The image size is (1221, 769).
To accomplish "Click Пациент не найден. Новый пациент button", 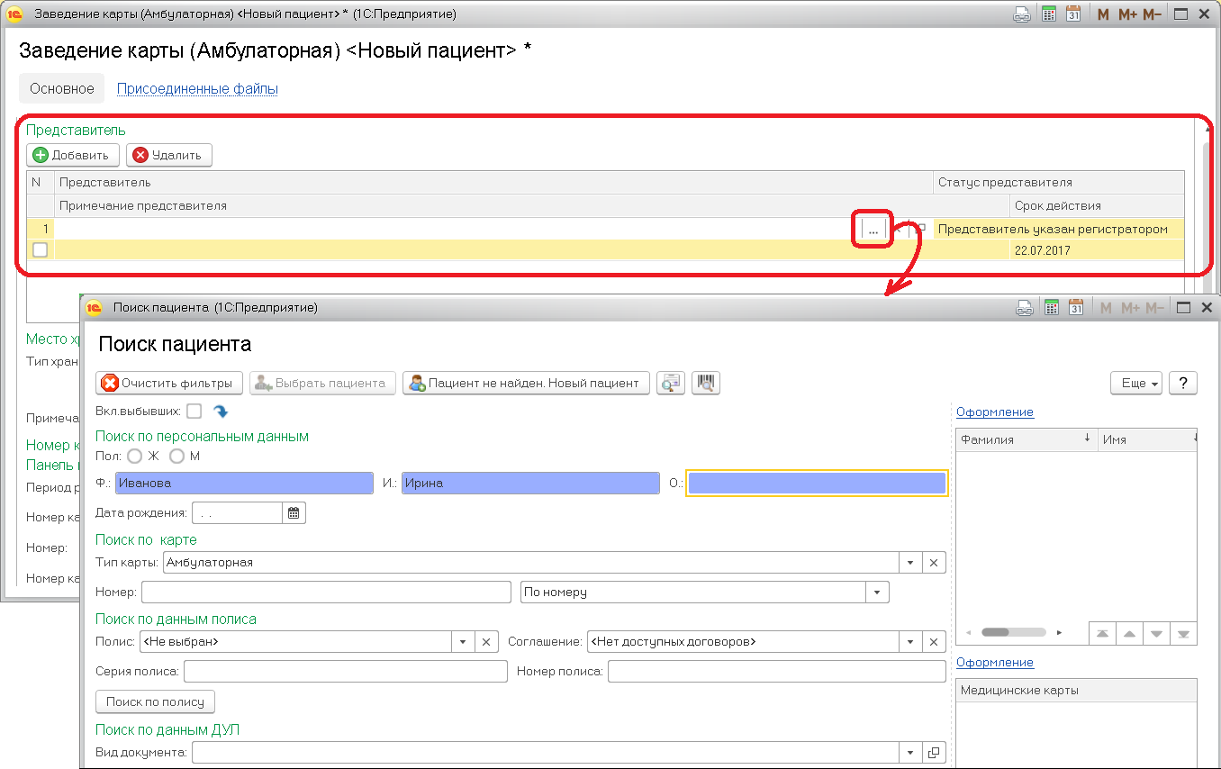I will (526, 383).
